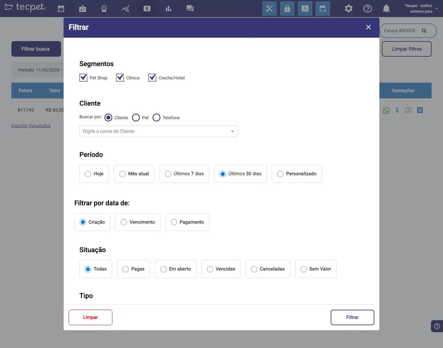Uncheck the Pet Shop segment checkbox
Screen dimensions: 443x348
point(83,78)
